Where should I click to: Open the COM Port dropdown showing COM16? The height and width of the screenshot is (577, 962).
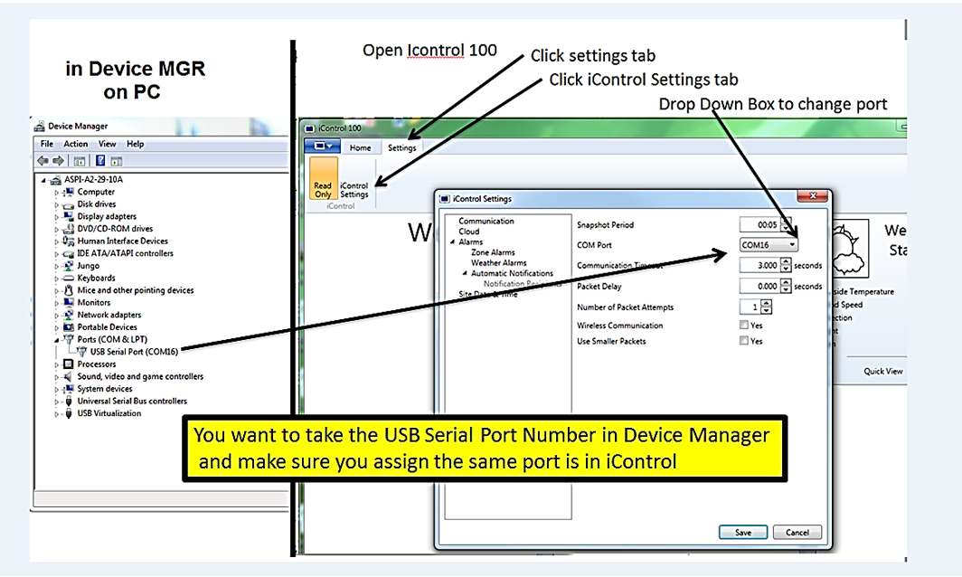[x=769, y=245]
